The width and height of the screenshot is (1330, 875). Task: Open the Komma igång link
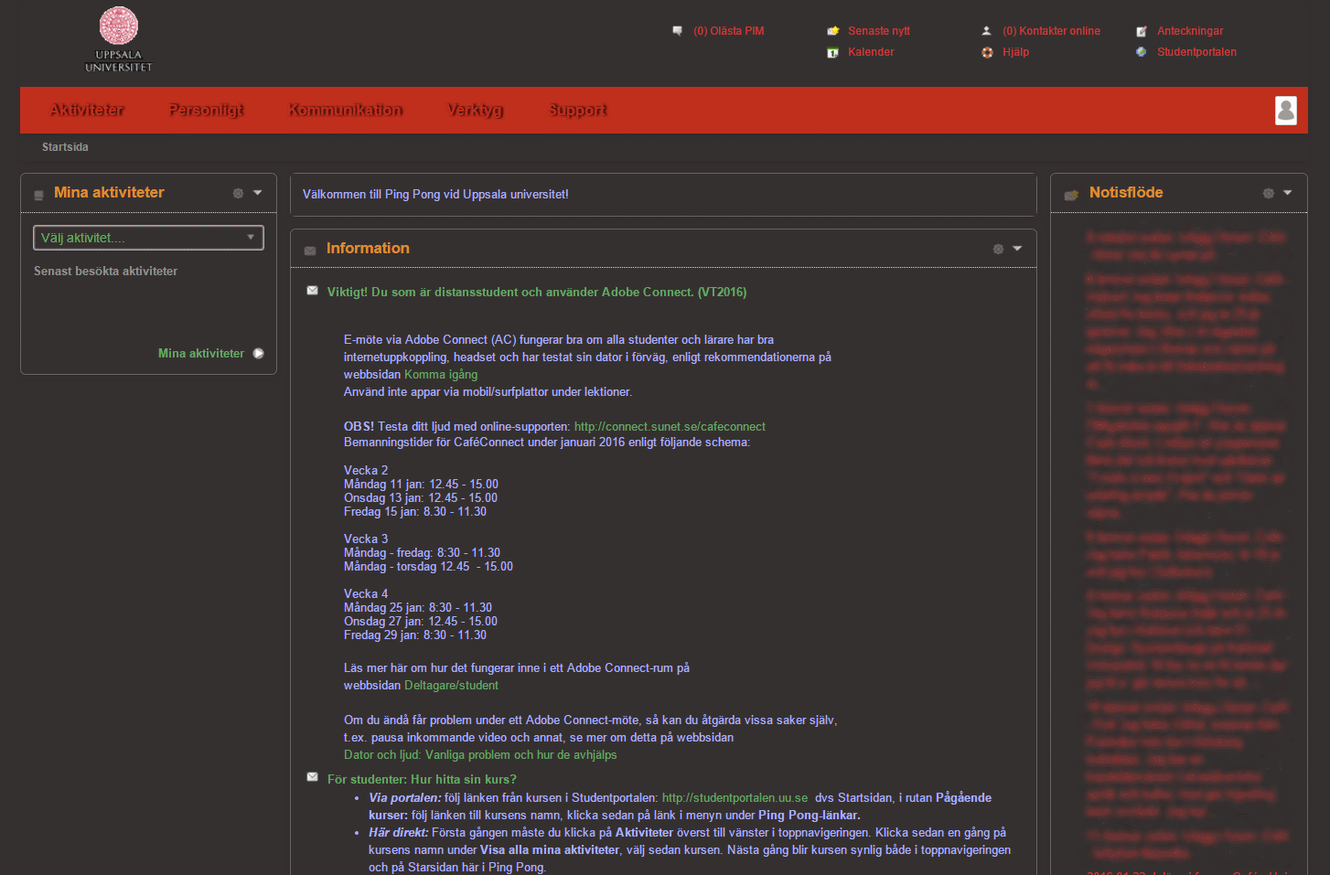[441, 375]
